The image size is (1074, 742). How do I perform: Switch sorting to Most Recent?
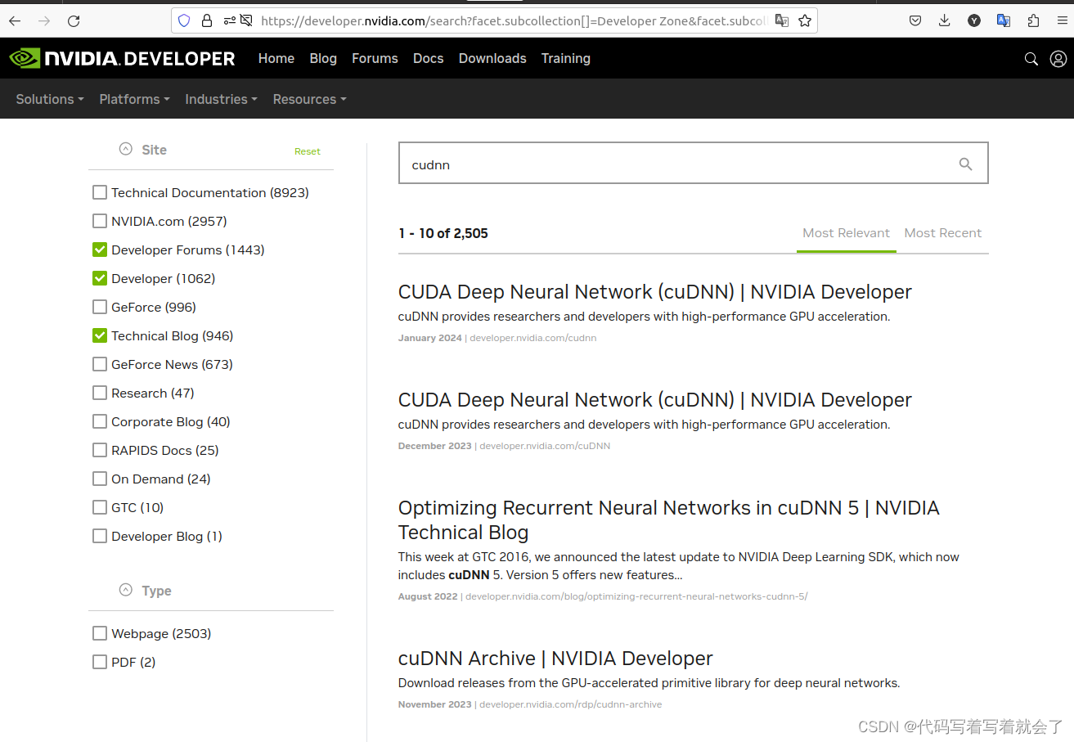pos(942,233)
